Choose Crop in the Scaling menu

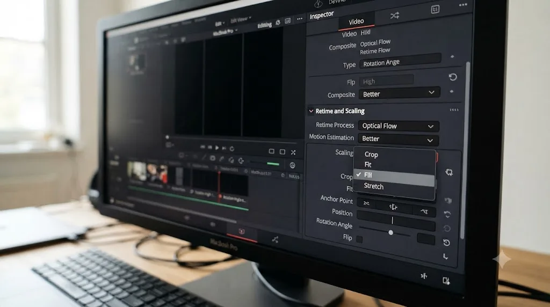pyautogui.click(x=394, y=154)
